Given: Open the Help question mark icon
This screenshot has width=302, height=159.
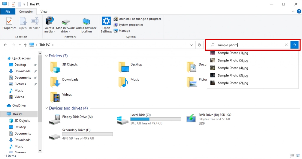Looking at the screenshot, I should 299,12.
